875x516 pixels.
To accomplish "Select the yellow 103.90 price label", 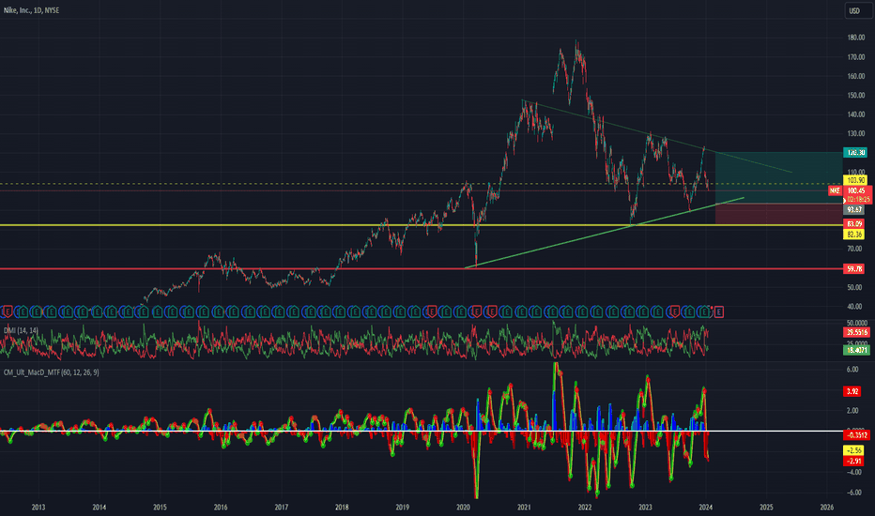I will [x=855, y=180].
